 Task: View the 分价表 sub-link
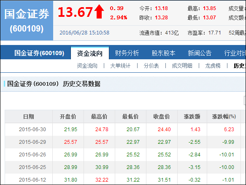(x=151, y=66)
